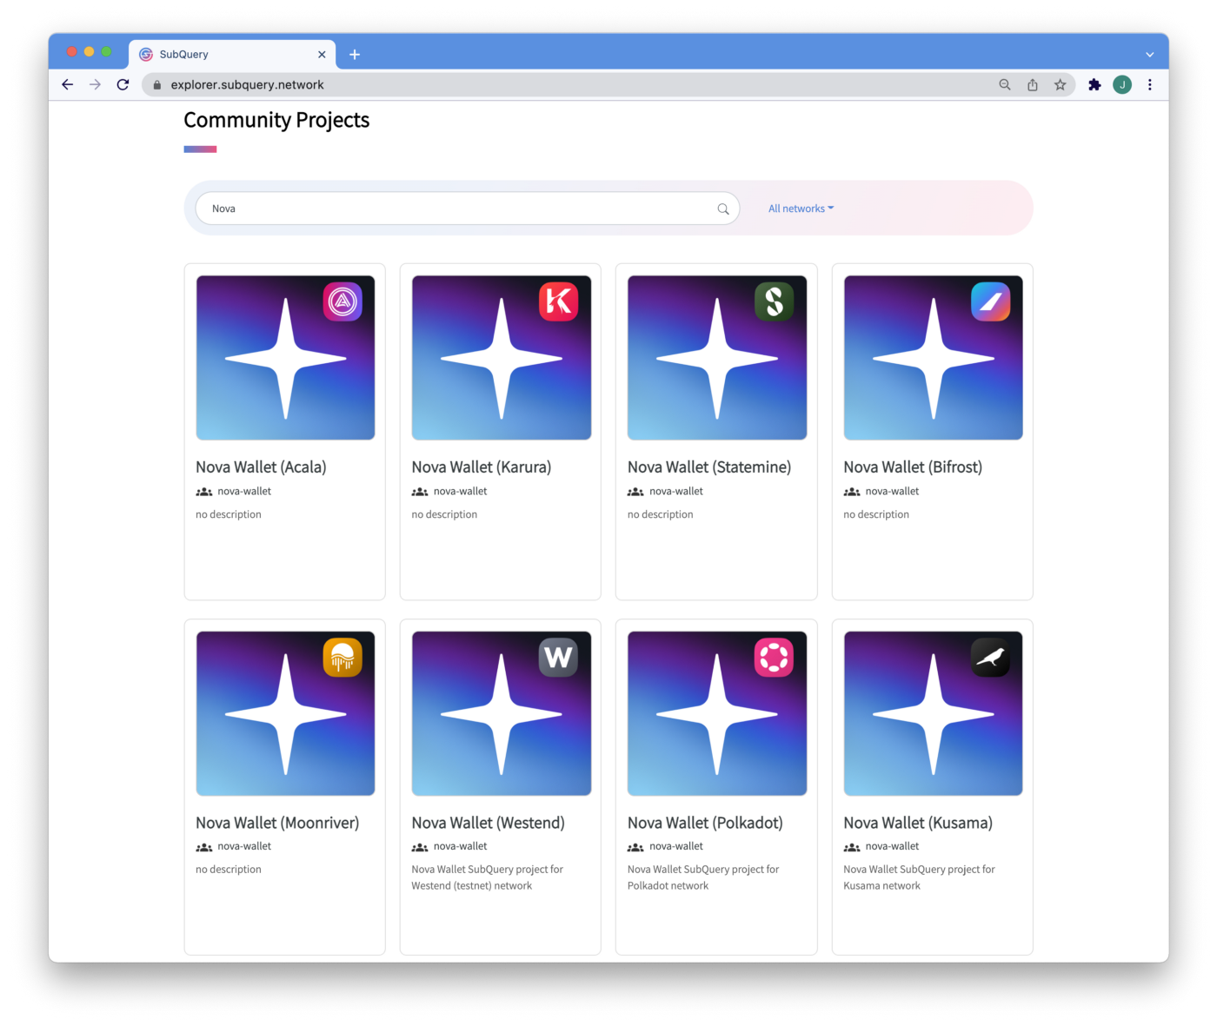Click the Moonriver network badge icon
The width and height of the screenshot is (1217, 1026).
(x=342, y=657)
